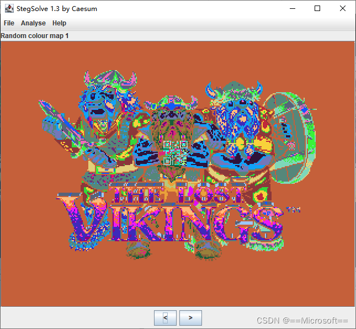Open the File menu
This screenshot has height=329, width=356.
click(x=9, y=23)
